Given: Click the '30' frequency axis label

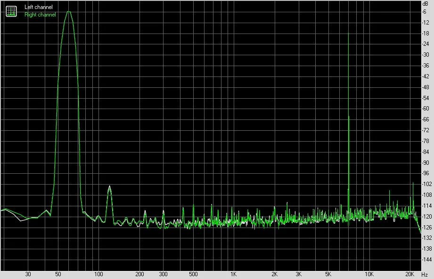Looking at the screenshot, I should click(x=28, y=274).
